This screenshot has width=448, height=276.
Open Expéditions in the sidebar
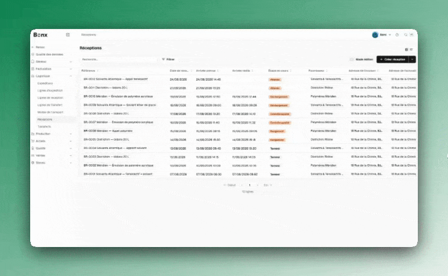pos(45,83)
